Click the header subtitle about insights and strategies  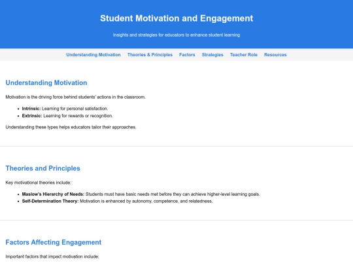pyautogui.click(x=176, y=35)
